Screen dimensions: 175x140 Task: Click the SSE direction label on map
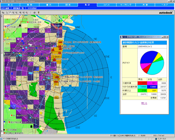78,128
